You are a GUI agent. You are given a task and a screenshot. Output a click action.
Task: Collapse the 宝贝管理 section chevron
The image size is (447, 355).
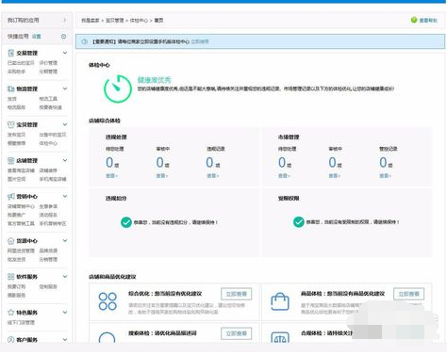(65, 124)
